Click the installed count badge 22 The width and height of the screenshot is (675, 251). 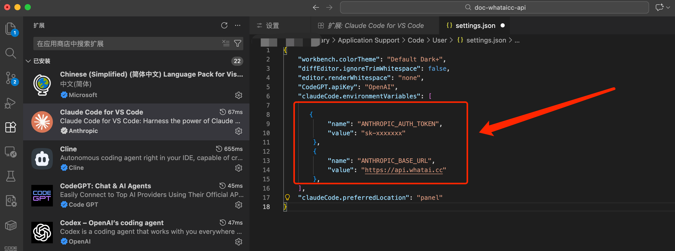(237, 61)
